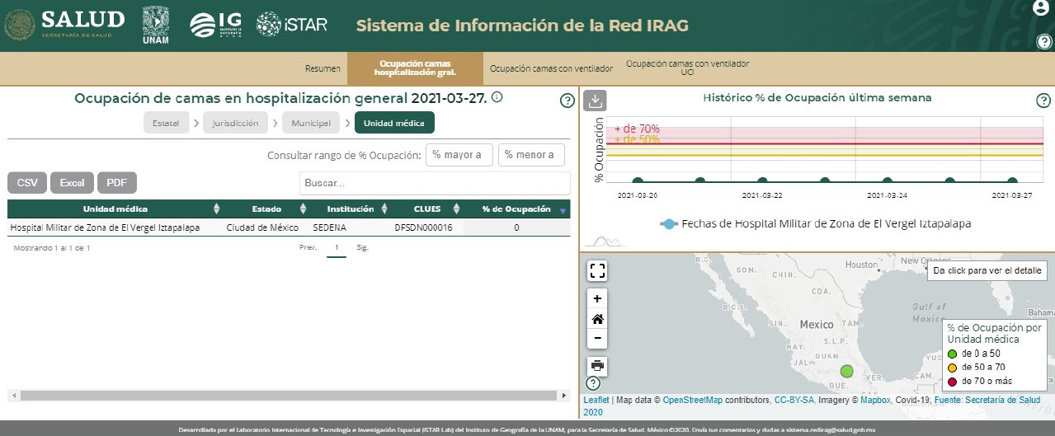
Task: Toggle the hospital series in chart legend
Action: point(815,223)
